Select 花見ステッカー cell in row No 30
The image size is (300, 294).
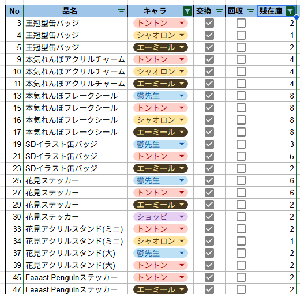point(76,217)
